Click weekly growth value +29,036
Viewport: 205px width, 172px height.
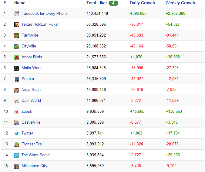(173, 155)
